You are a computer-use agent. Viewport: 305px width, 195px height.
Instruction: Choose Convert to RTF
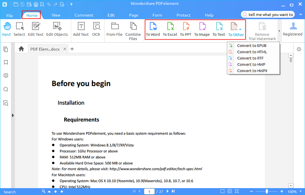point(254,58)
